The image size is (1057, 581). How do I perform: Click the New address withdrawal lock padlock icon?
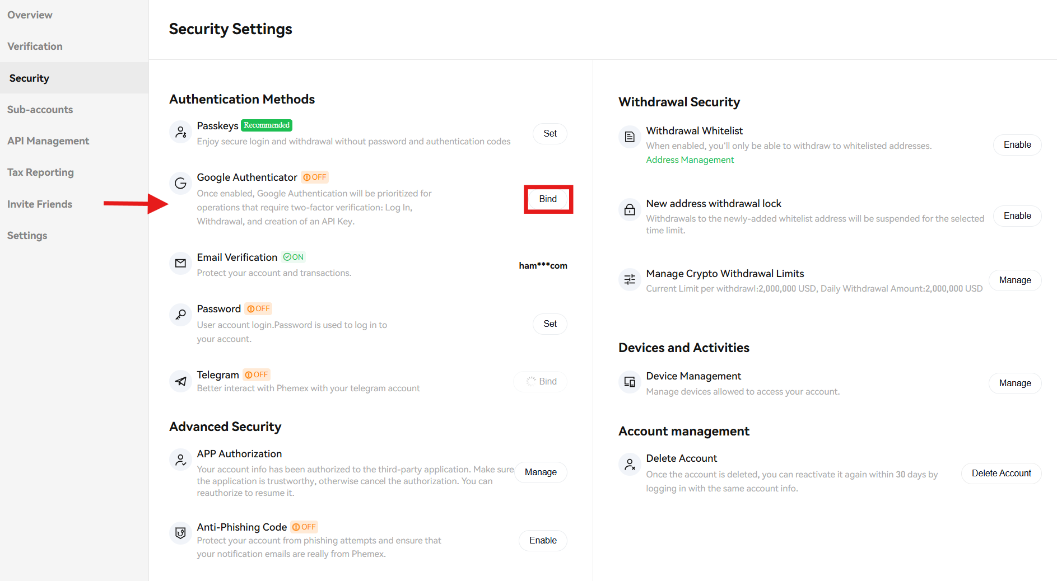tap(630, 209)
